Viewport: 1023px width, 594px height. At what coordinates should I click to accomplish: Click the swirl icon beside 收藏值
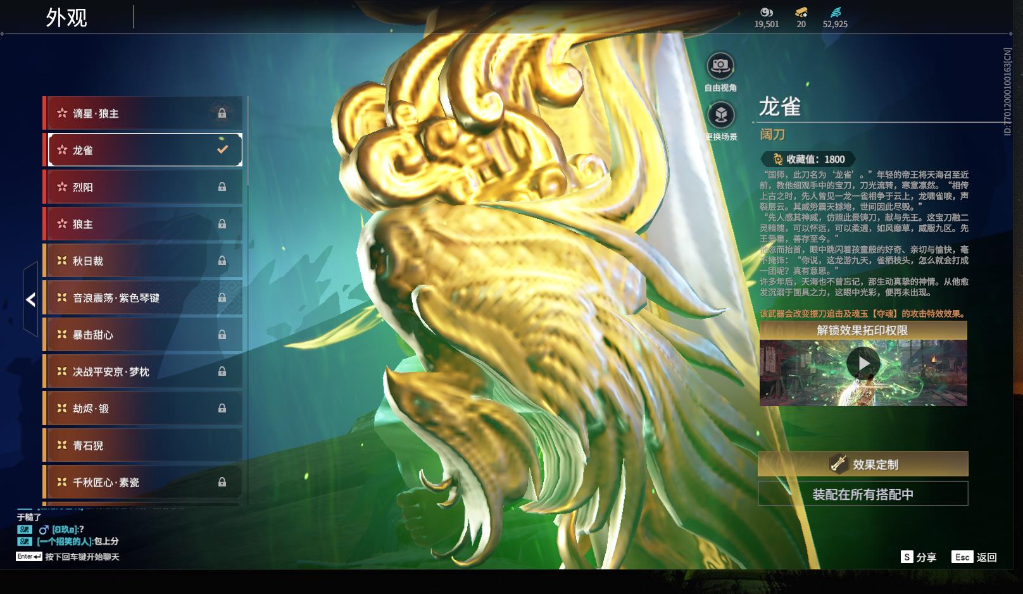pyautogui.click(x=777, y=159)
